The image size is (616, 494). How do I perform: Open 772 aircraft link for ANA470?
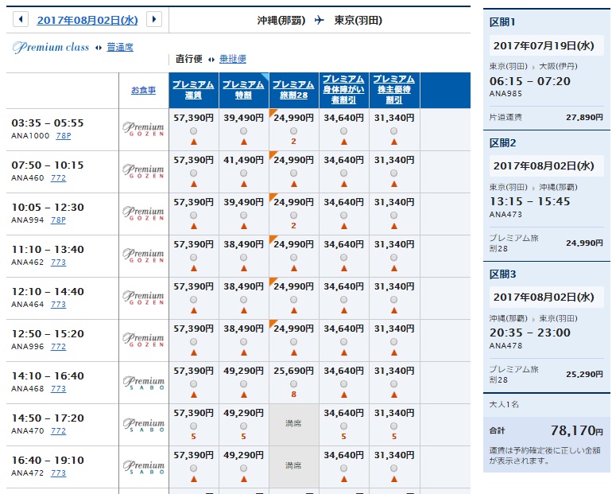click(58, 430)
